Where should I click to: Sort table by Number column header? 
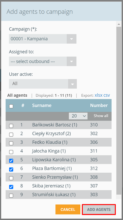[x=99, y=105]
